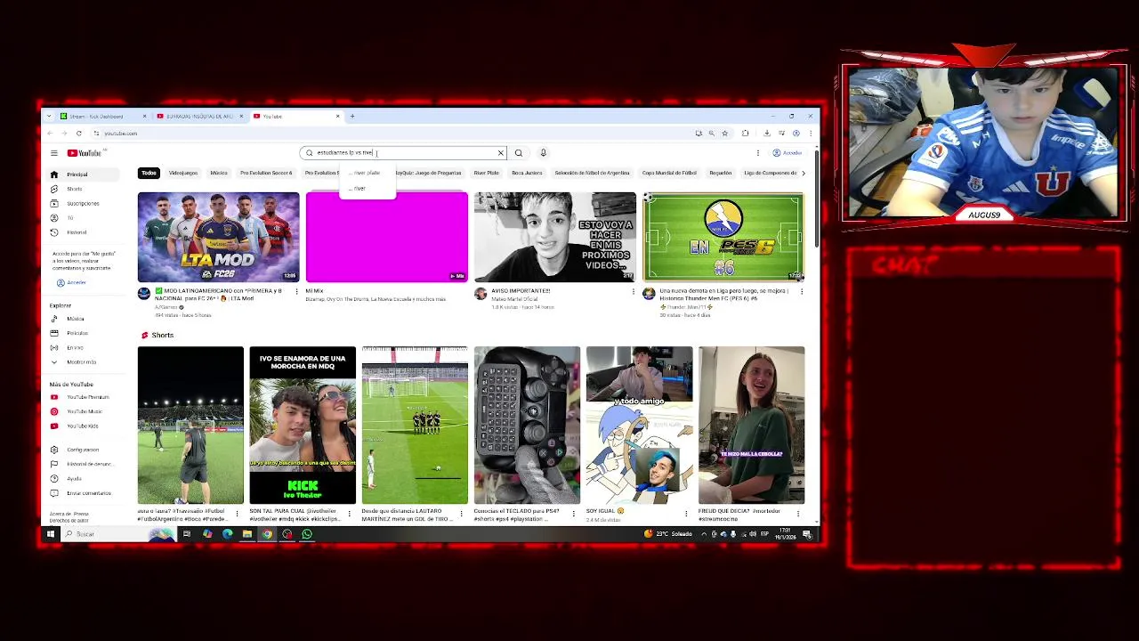Open options menu for Thunder Men FC video
The height and width of the screenshot is (641, 1139).
[801, 291]
